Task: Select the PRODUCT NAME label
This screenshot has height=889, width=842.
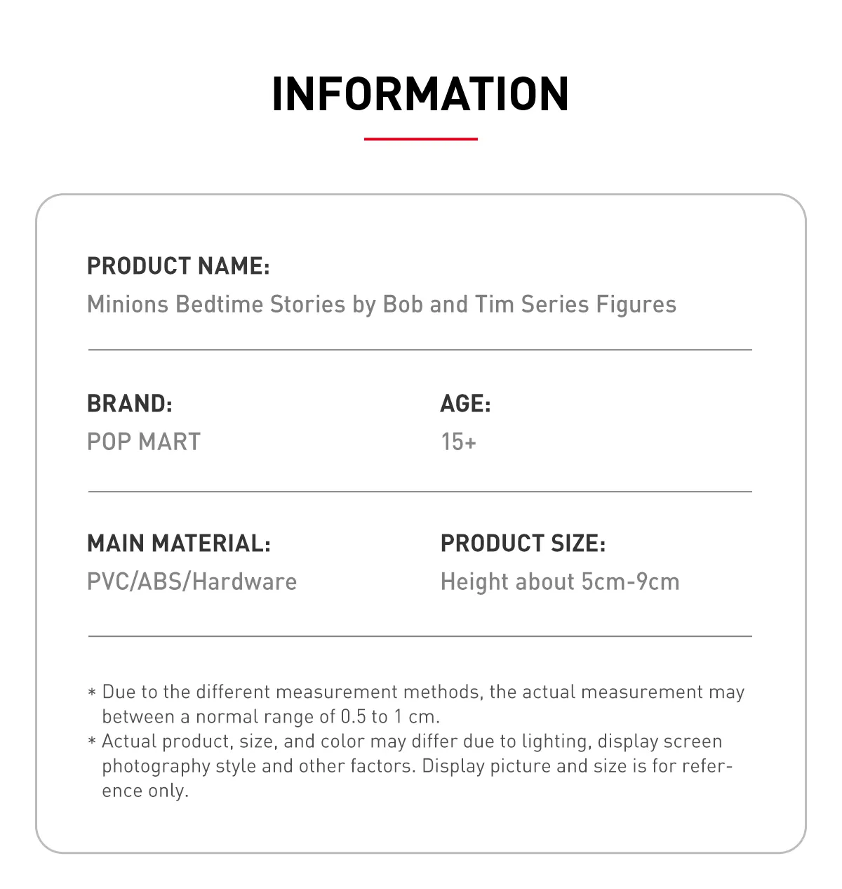Action: coord(178,266)
